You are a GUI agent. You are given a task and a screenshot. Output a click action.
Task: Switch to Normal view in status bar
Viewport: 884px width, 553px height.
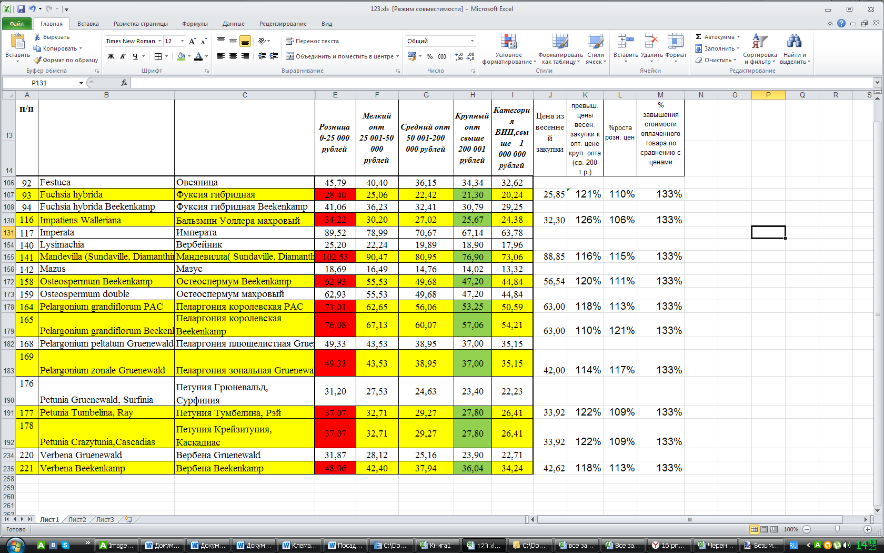pyautogui.click(x=755, y=529)
